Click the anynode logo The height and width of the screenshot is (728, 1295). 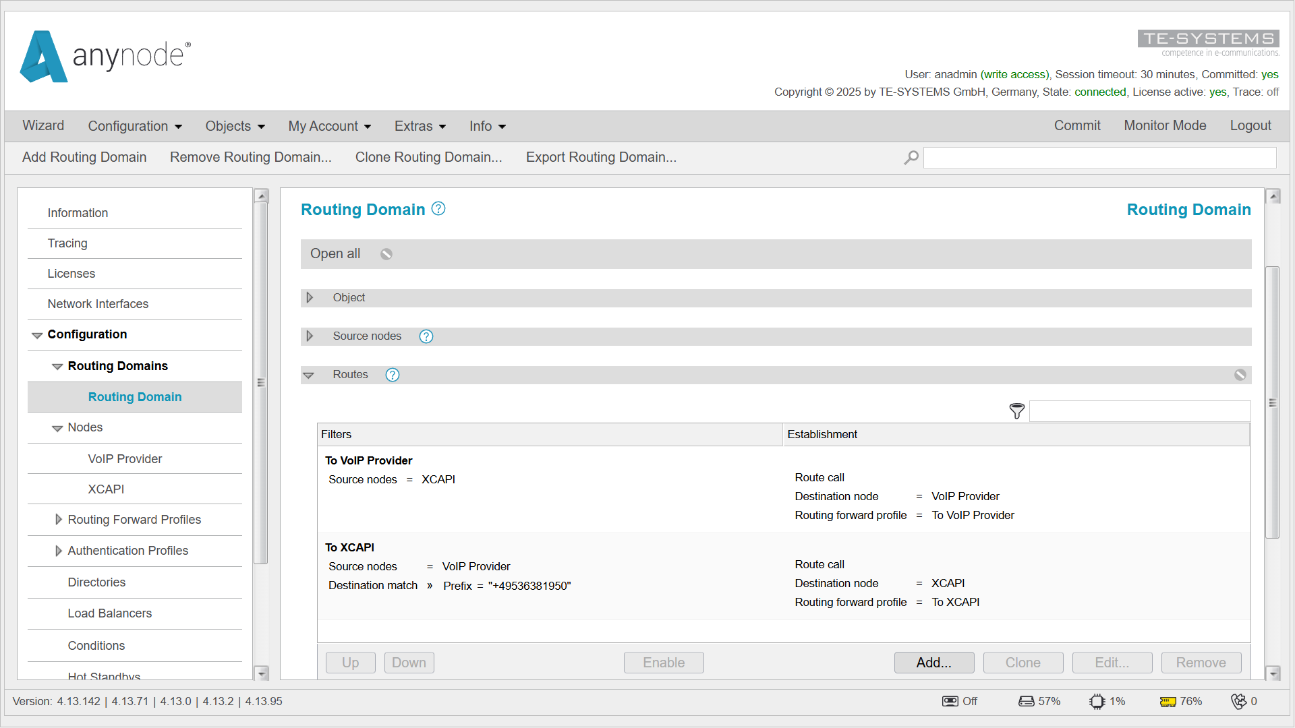105,57
